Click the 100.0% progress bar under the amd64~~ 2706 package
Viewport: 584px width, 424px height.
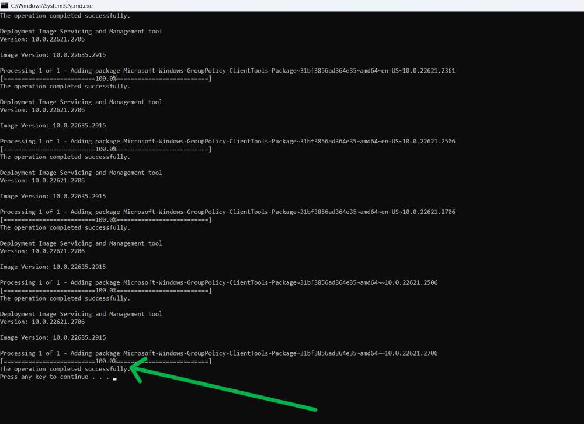click(106, 361)
